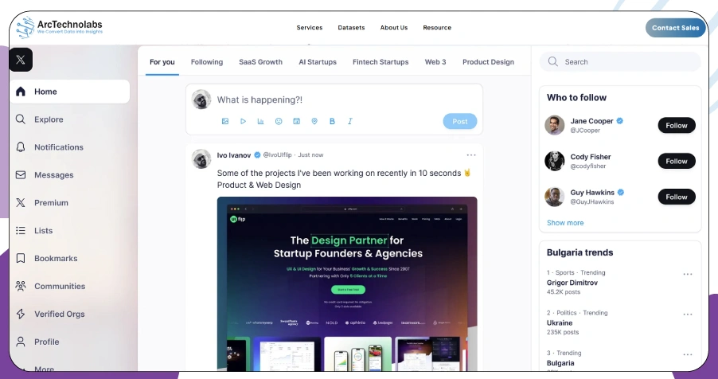Open the Resource menu
The height and width of the screenshot is (379, 718).
click(437, 28)
